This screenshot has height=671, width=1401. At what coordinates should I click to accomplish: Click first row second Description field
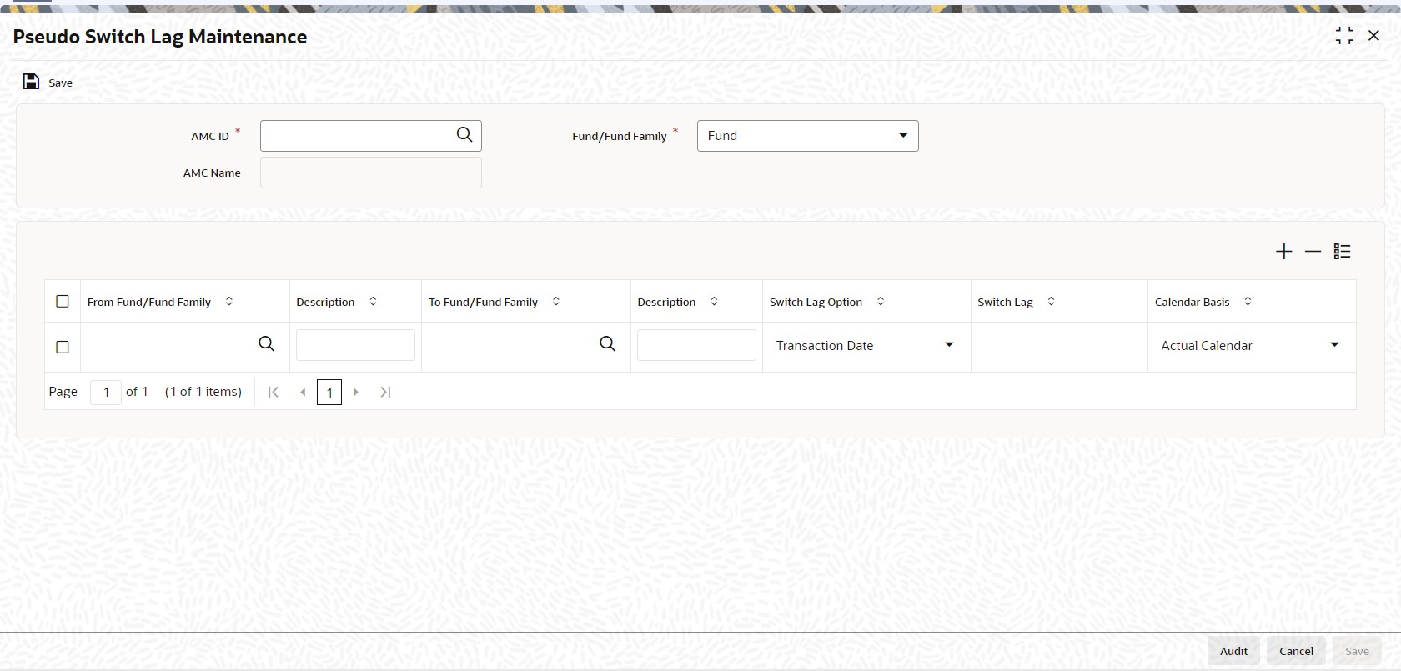696,345
